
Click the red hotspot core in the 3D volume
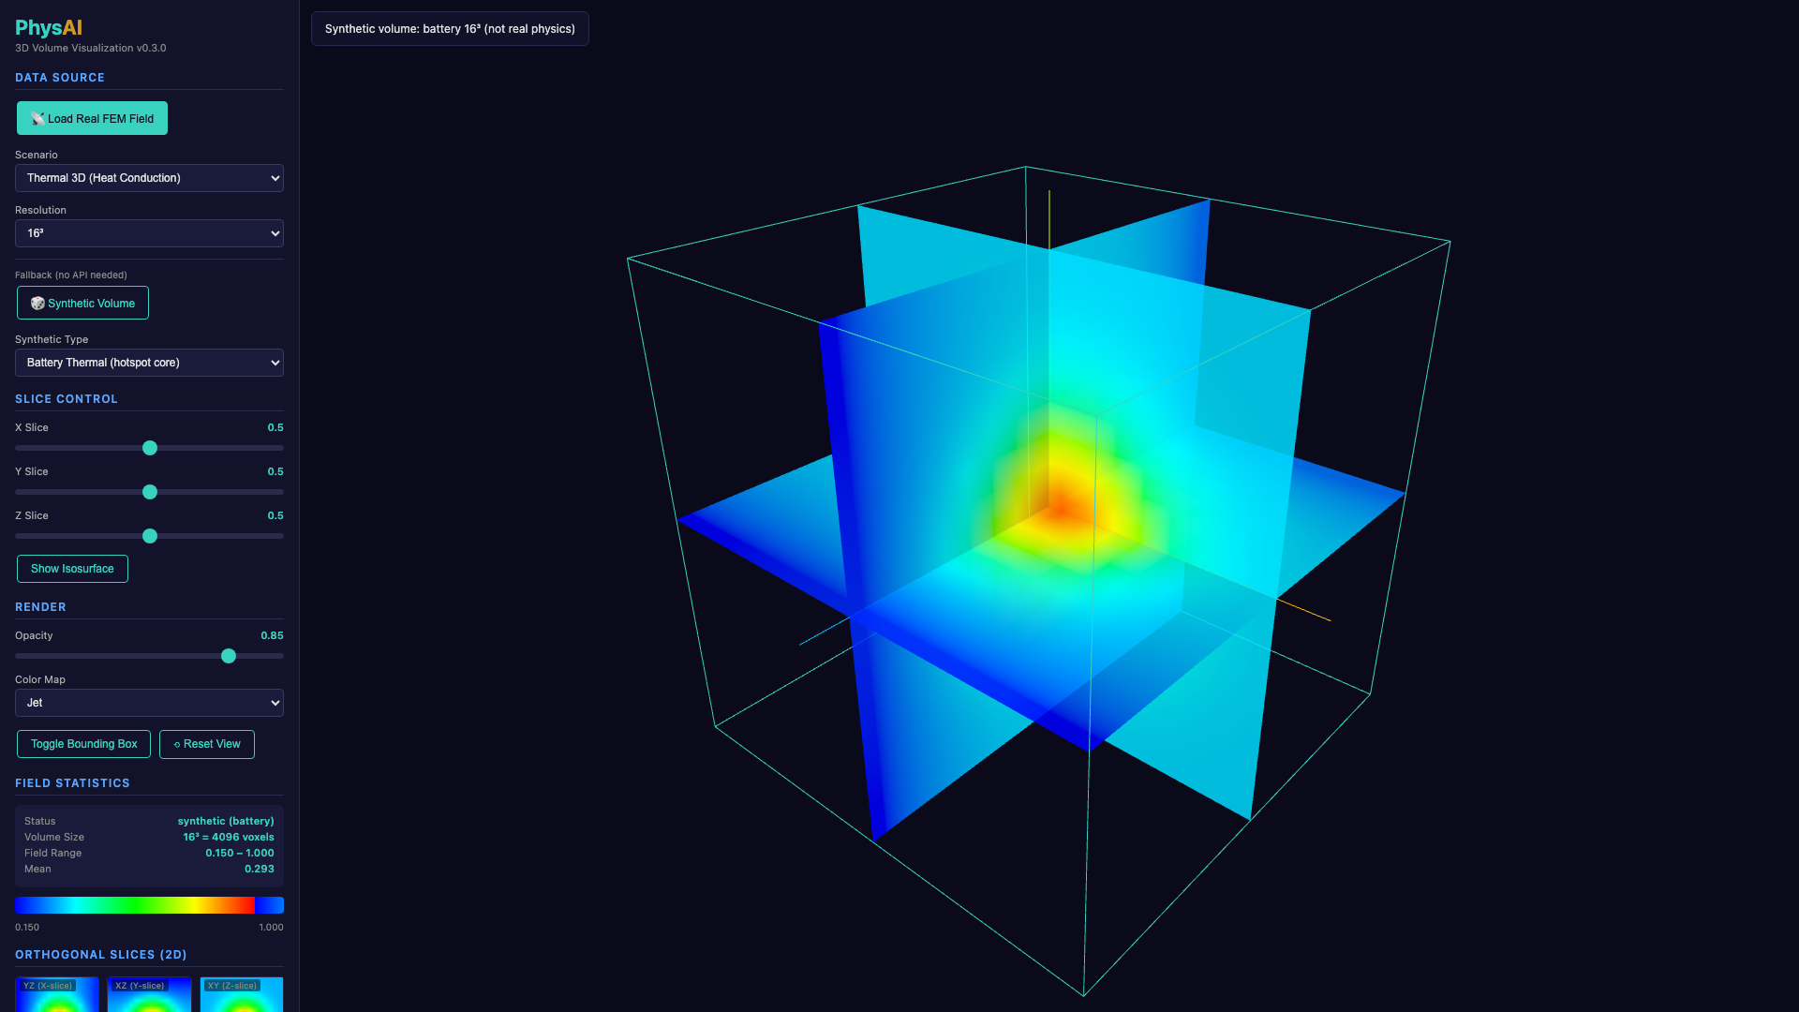click(x=1060, y=511)
